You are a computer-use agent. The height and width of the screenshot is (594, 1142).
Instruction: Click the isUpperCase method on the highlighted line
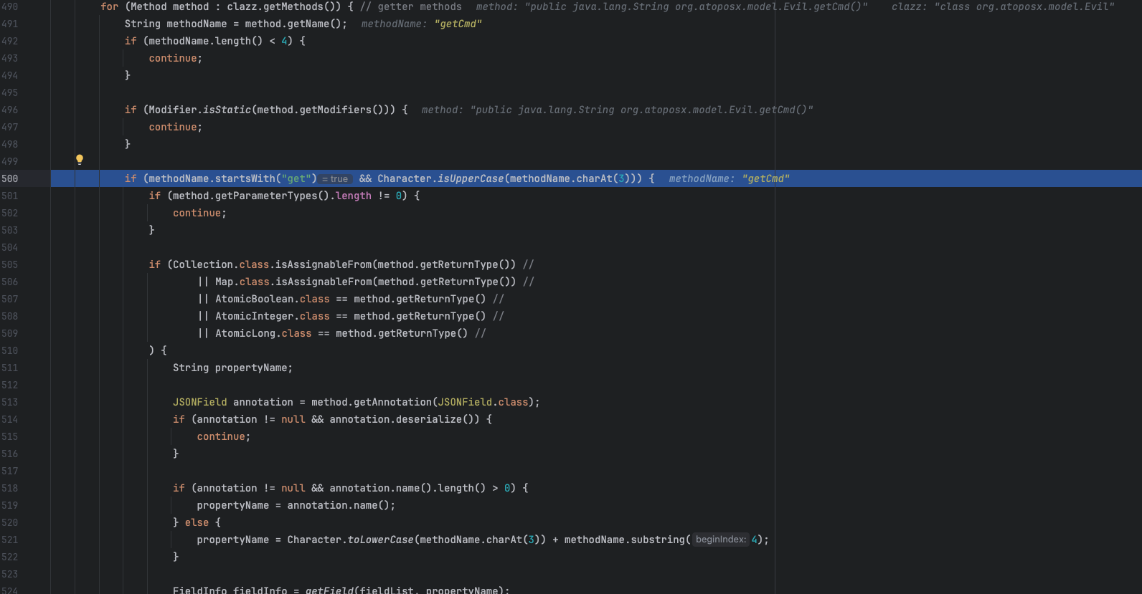pos(471,178)
